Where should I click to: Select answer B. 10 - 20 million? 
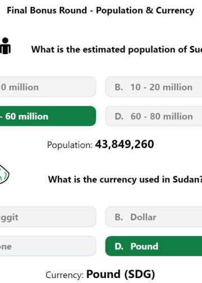coord(154,87)
